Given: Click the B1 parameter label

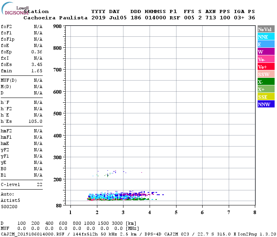Looking at the screenshot, I should coord(4,175).
